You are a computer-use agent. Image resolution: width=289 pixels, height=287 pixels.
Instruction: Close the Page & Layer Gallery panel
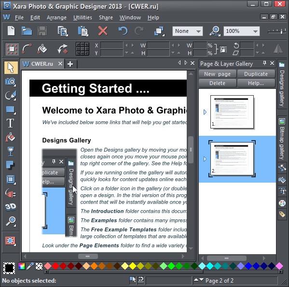point(272,63)
